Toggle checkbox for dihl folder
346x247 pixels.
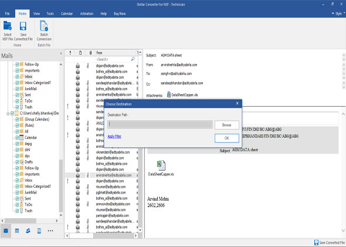[x=17, y=150]
